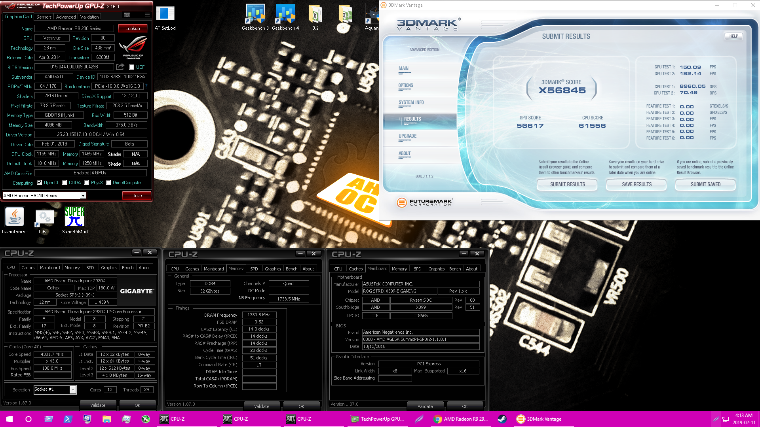Toggle the DirectCompute checkbox
Image resolution: width=760 pixels, height=427 pixels.
108,183
